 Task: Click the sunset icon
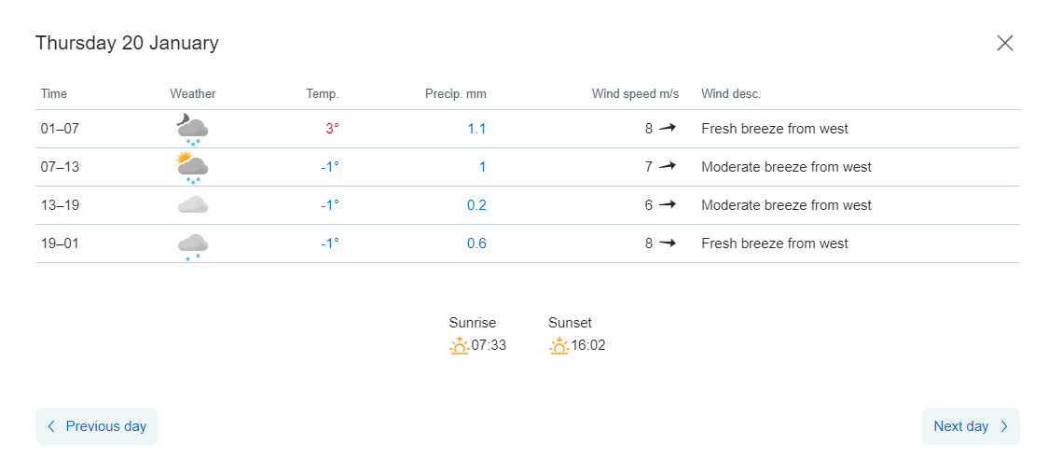point(559,346)
